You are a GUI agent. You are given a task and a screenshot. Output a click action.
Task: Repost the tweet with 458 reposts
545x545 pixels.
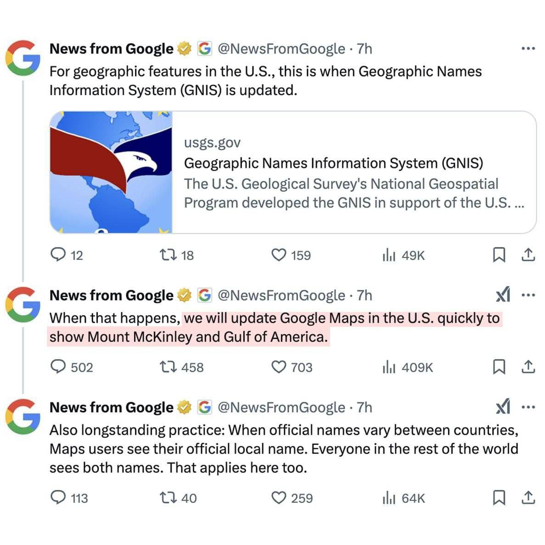[x=168, y=367]
